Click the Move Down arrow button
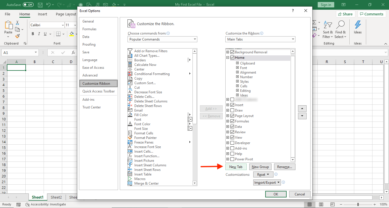This screenshot has height=208, width=389. click(x=302, y=116)
